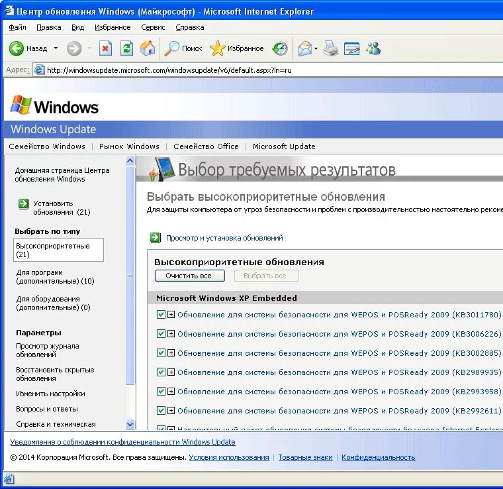The height and width of the screenshot is (489, 503).
Task: Click the Выбрать все button
Action: [x=266, y=276]
